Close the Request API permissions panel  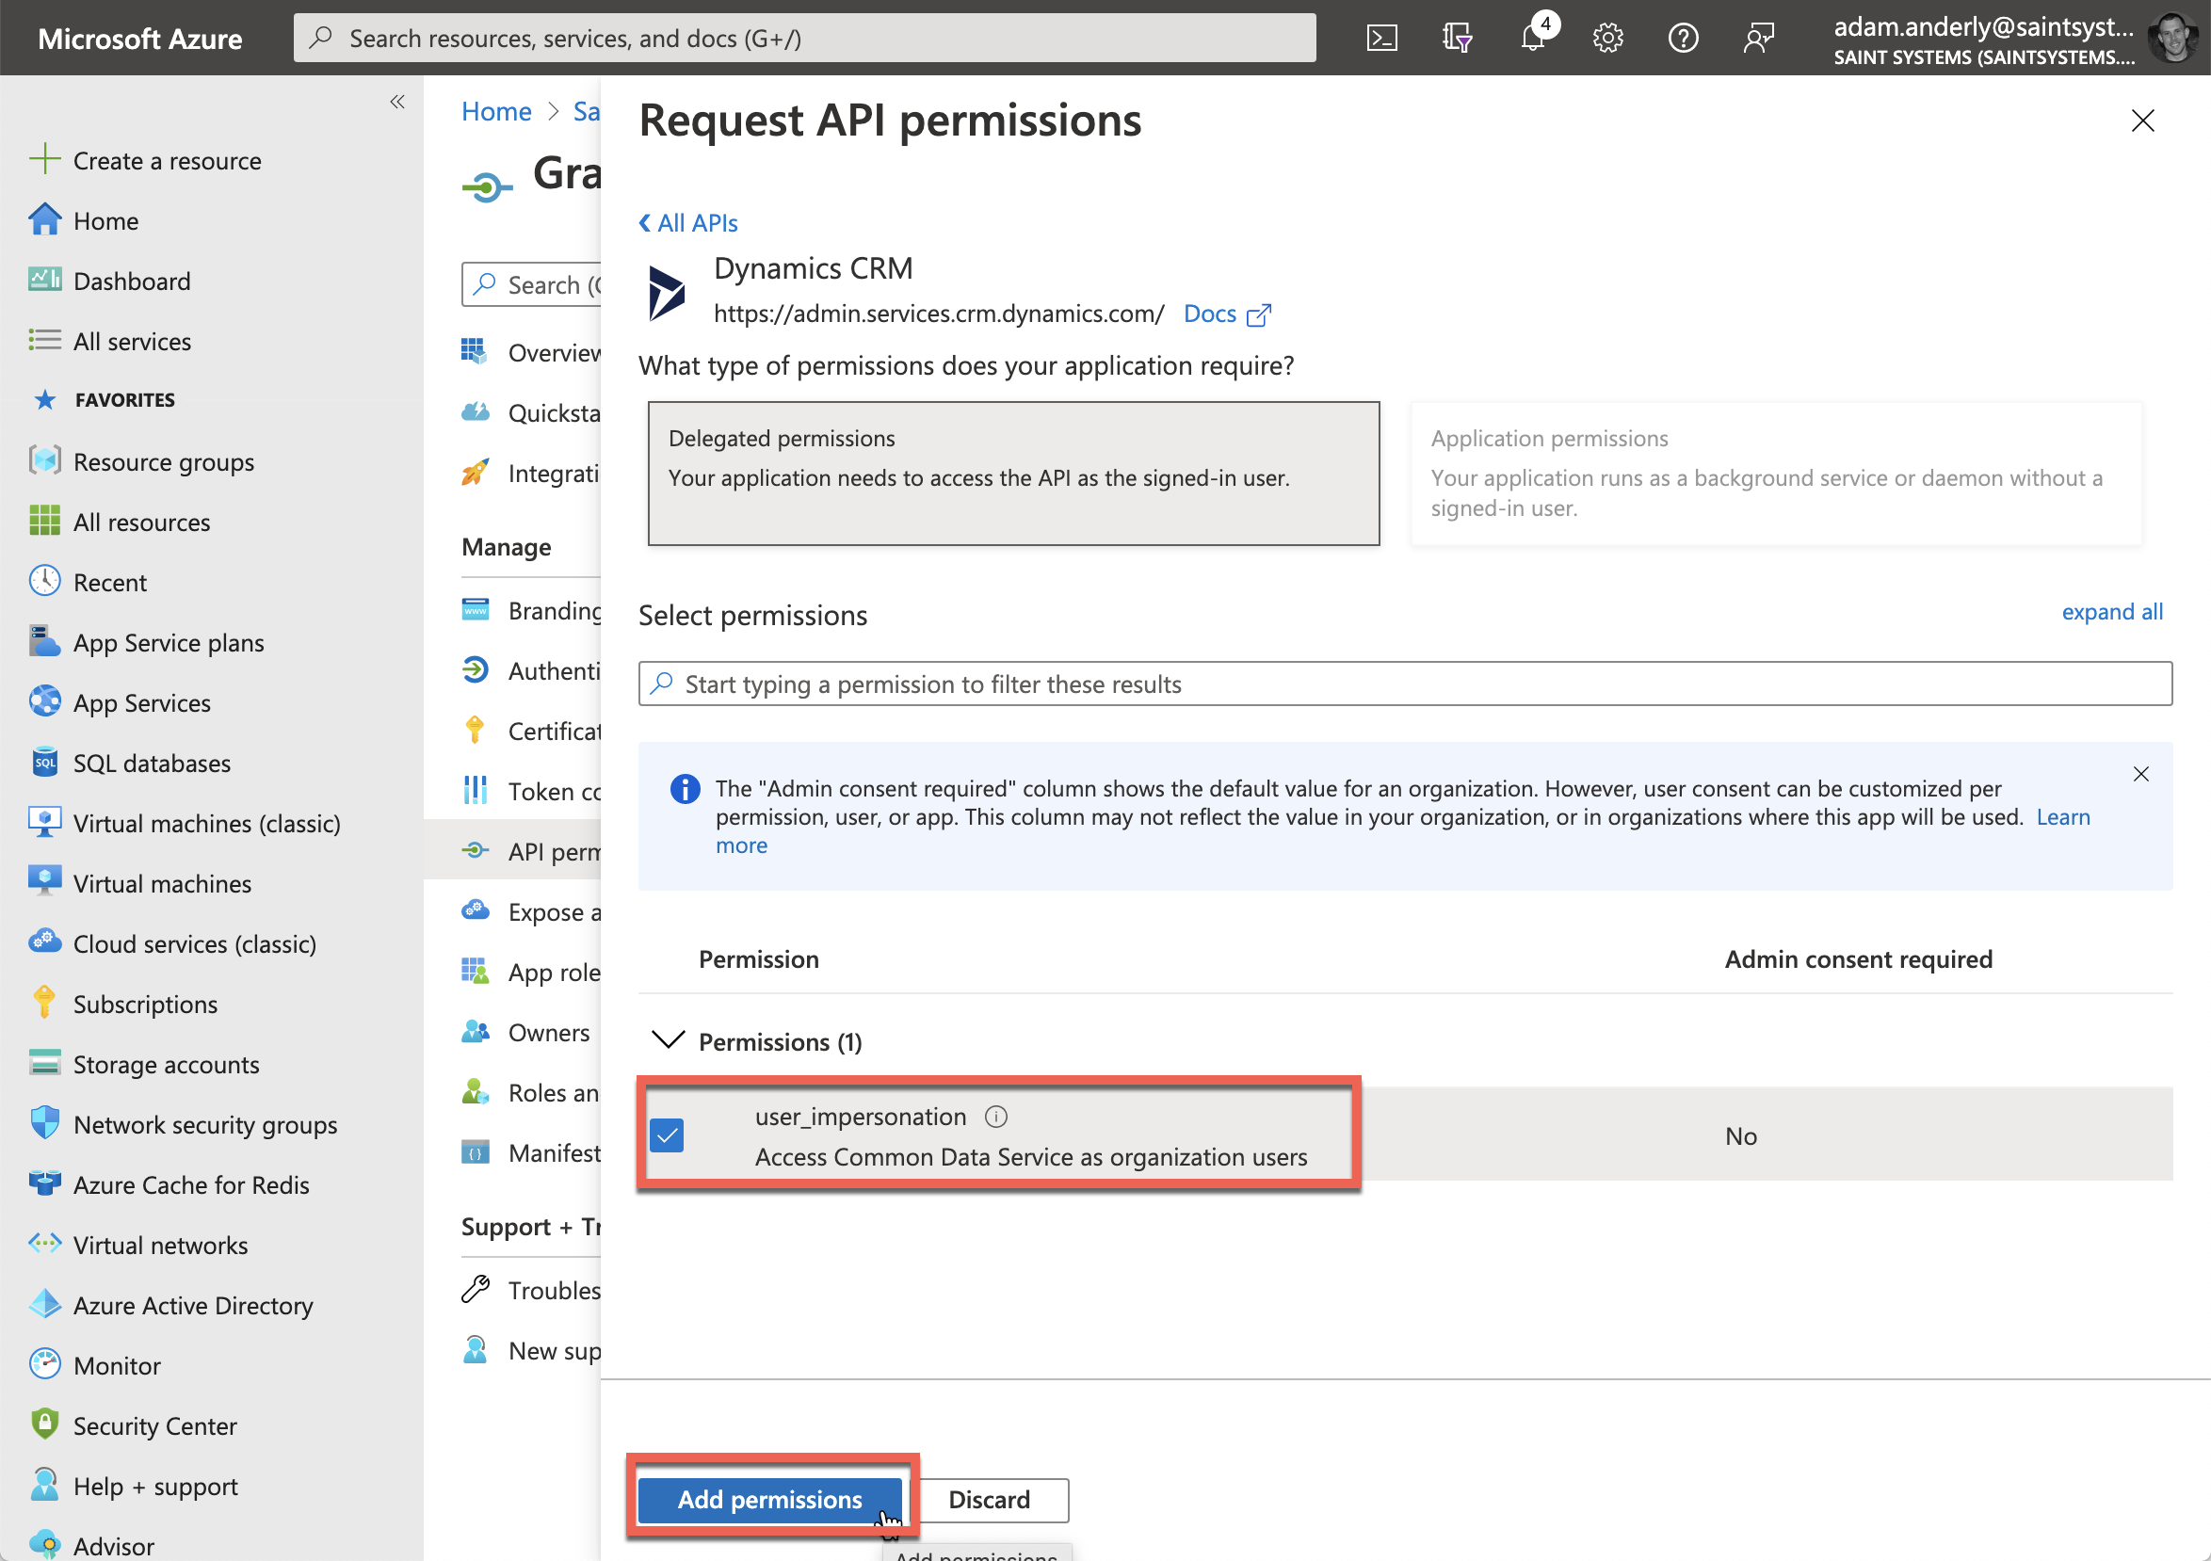(x=2142, y=121)
